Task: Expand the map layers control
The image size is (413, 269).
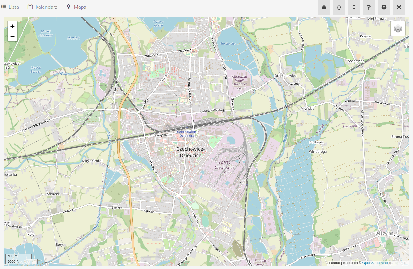Action: point(398,29)
